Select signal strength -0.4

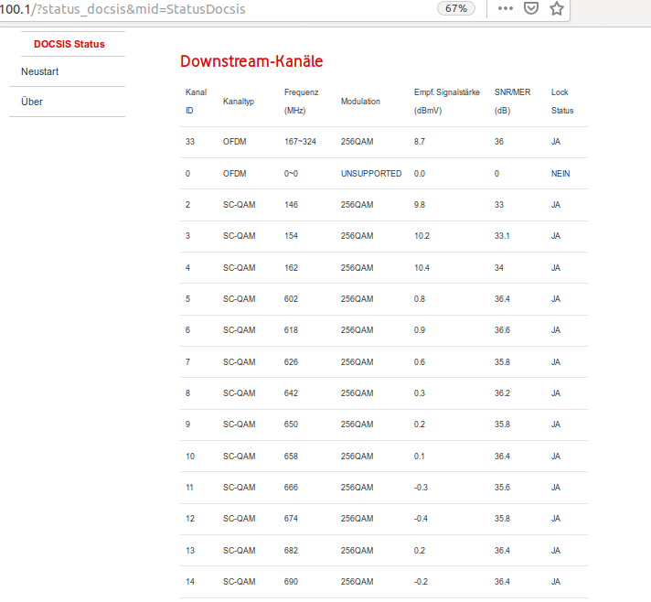click(x=421, y=519)
